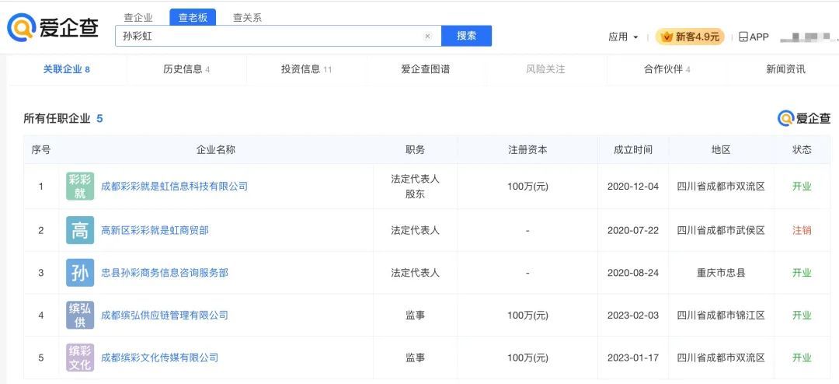This screenshot has width=839, height=384.
Task: Click the 新客4.9元 promotion badge
Action: [x=689, y=37]
